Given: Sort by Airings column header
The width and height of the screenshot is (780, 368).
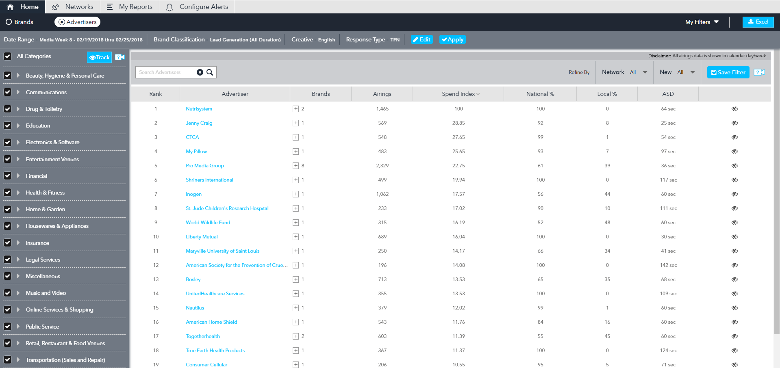Looking at the screenshot, I should (382, 94).
